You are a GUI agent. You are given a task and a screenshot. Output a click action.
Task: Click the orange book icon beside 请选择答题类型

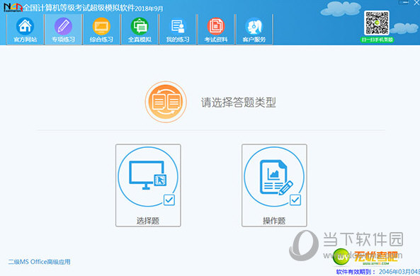(166, 102)
